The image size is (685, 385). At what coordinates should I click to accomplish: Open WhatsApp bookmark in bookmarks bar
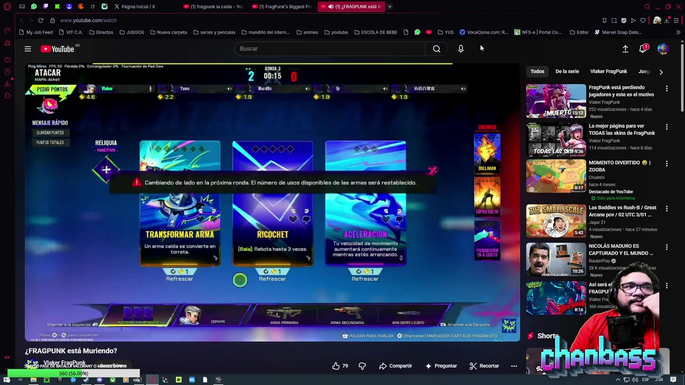point(417,32)
